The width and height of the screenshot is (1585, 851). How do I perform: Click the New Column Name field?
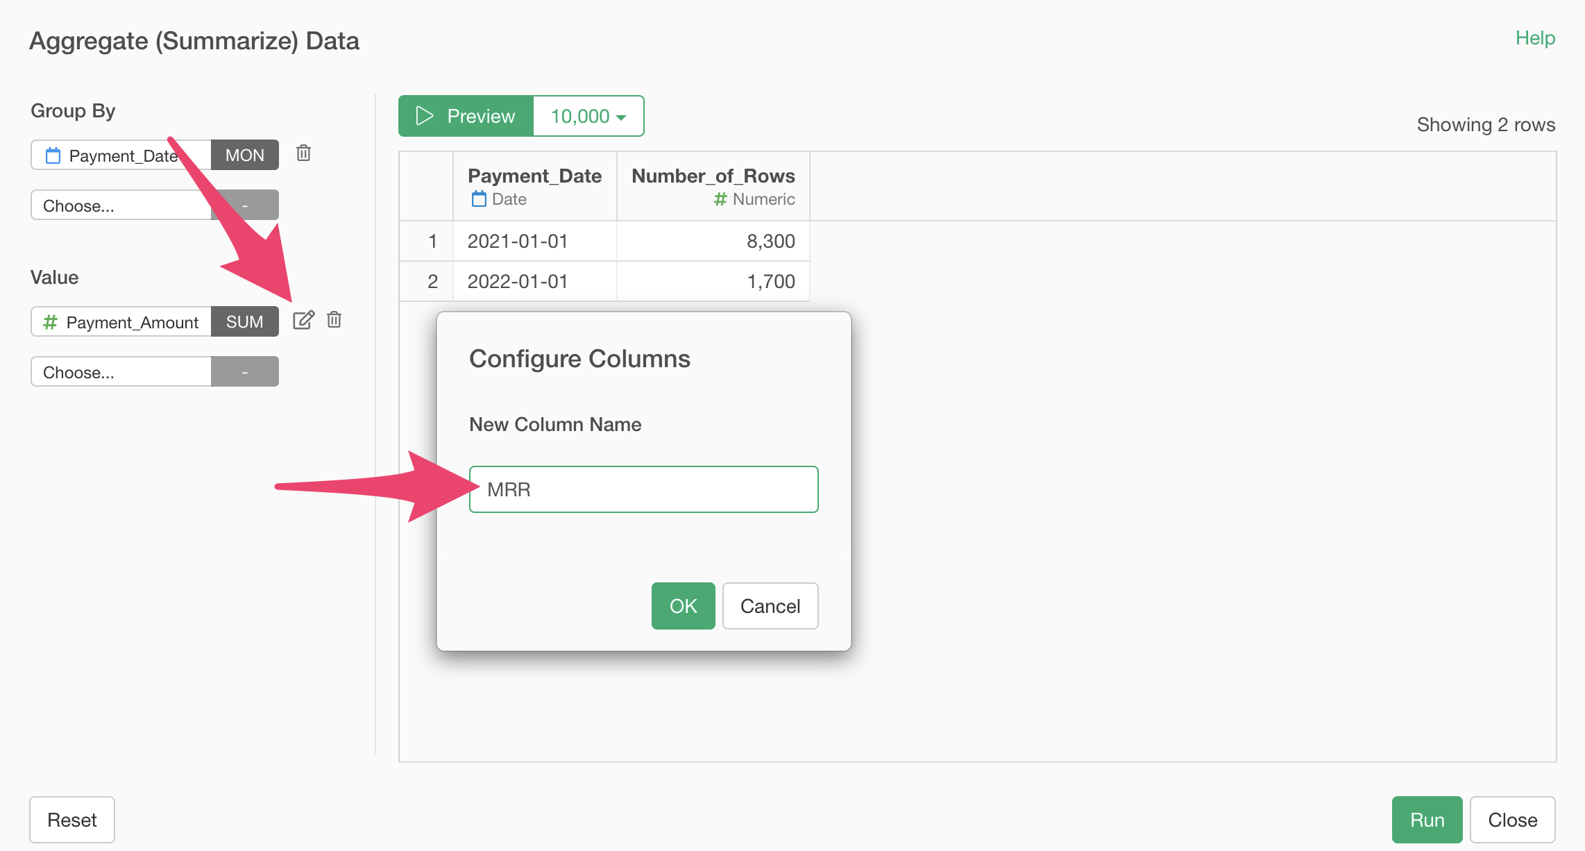[x=643, y=489]
